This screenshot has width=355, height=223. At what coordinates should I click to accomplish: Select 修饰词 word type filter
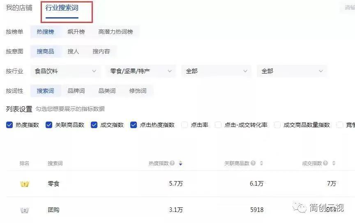138,91
